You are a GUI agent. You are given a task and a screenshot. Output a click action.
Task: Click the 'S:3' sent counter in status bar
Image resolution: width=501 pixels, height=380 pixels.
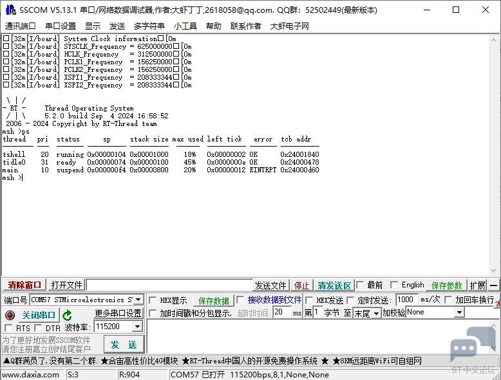point(73,375)
